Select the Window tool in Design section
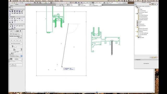 15,11
